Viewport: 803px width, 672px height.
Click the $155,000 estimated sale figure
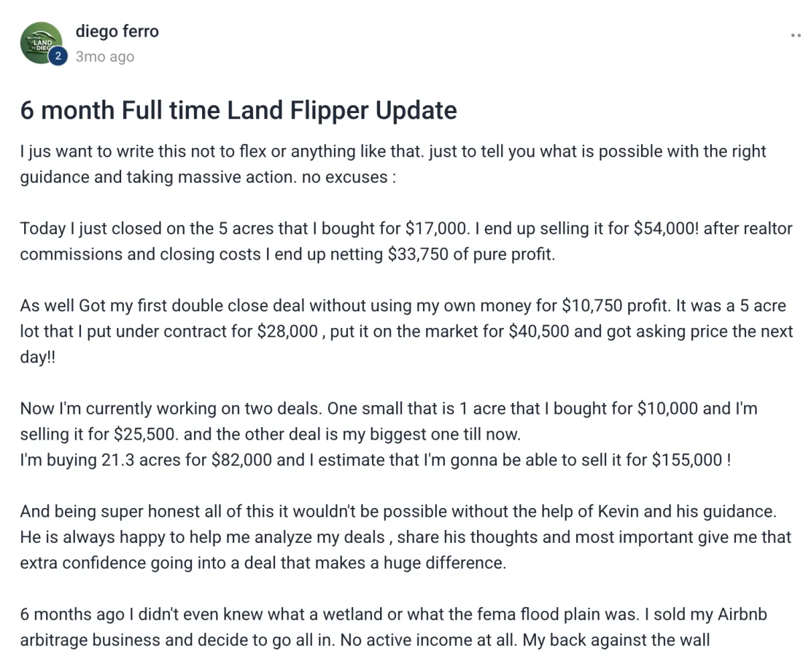687,460
